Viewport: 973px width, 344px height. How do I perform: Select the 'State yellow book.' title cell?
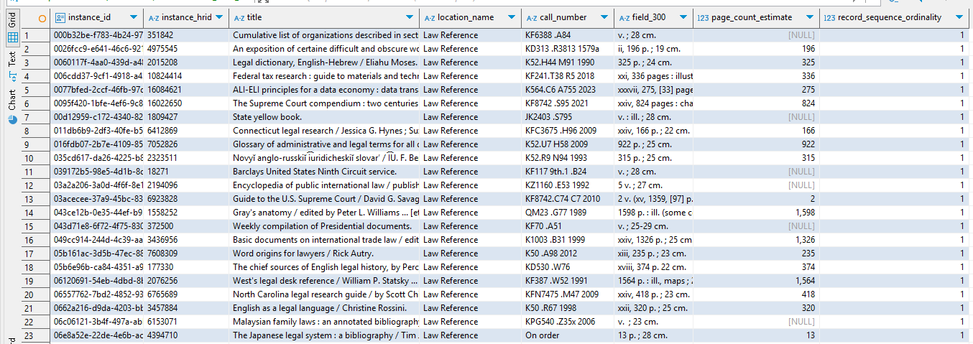click(x=324, y=117)
